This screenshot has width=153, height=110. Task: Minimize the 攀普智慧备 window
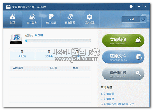point(139,6)
